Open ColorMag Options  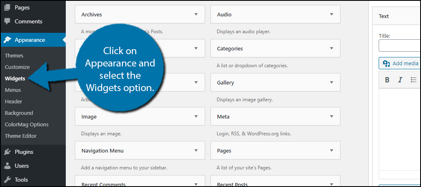tap(27, 125)
